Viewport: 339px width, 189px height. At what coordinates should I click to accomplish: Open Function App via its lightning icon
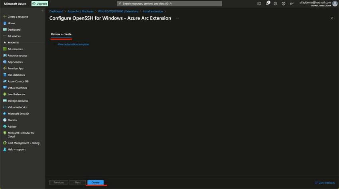(x=5, y=68)
